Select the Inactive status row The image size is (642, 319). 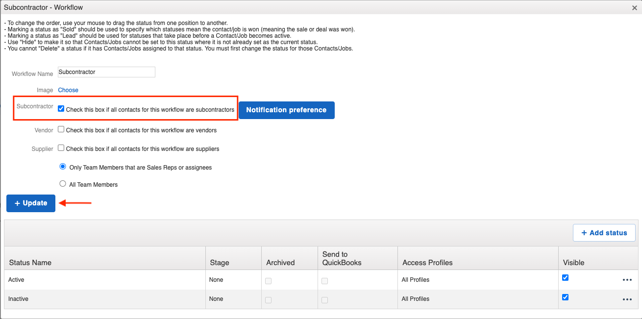click(18, 298)
